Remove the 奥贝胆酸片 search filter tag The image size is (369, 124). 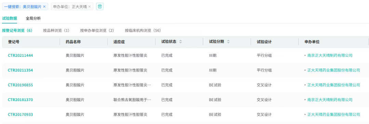coord(44,6)
